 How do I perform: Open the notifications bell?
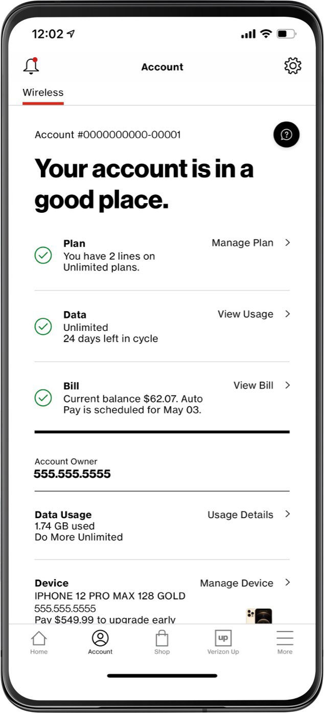[x=31, y=66]
